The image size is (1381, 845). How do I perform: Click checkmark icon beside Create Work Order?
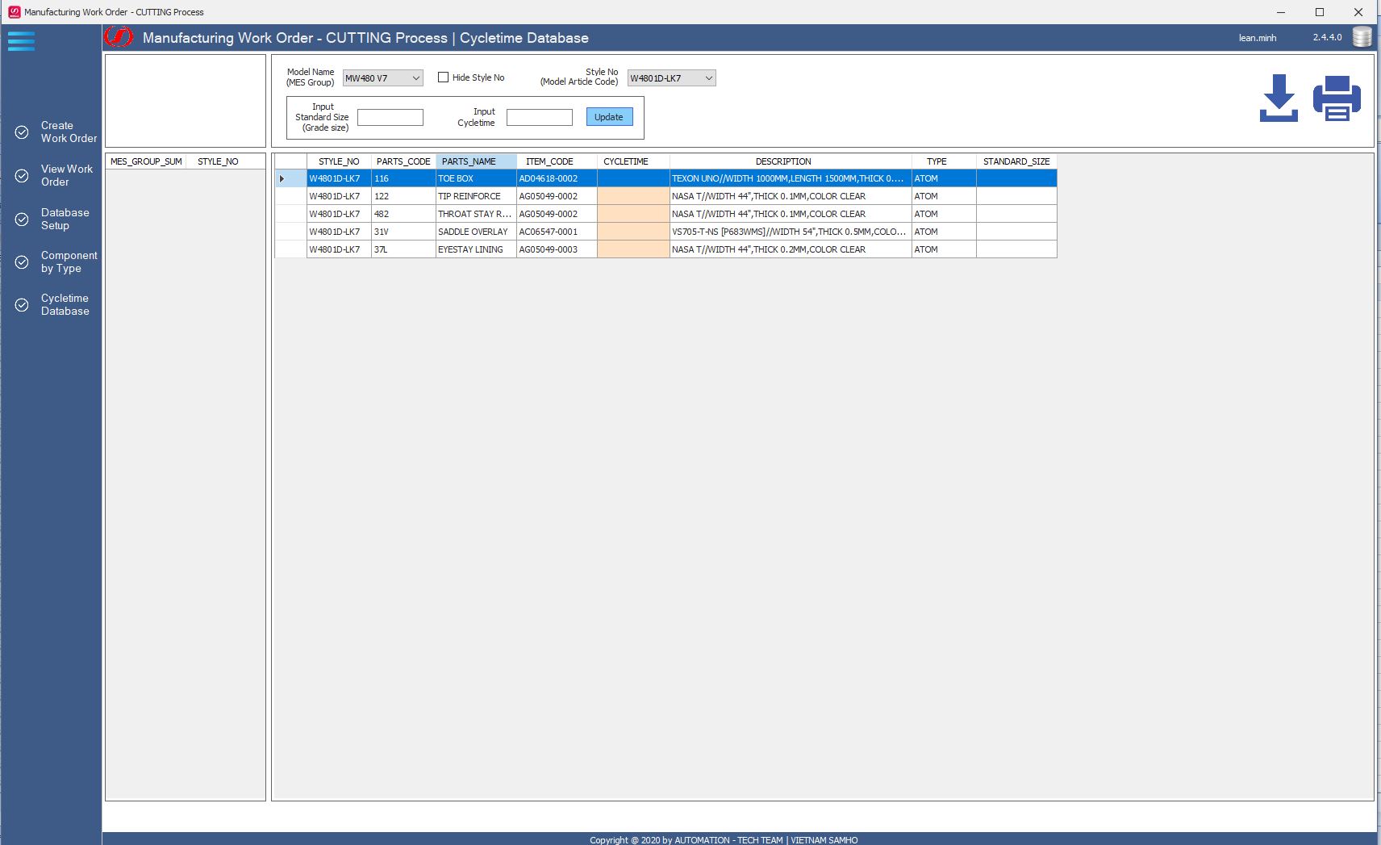22,132
